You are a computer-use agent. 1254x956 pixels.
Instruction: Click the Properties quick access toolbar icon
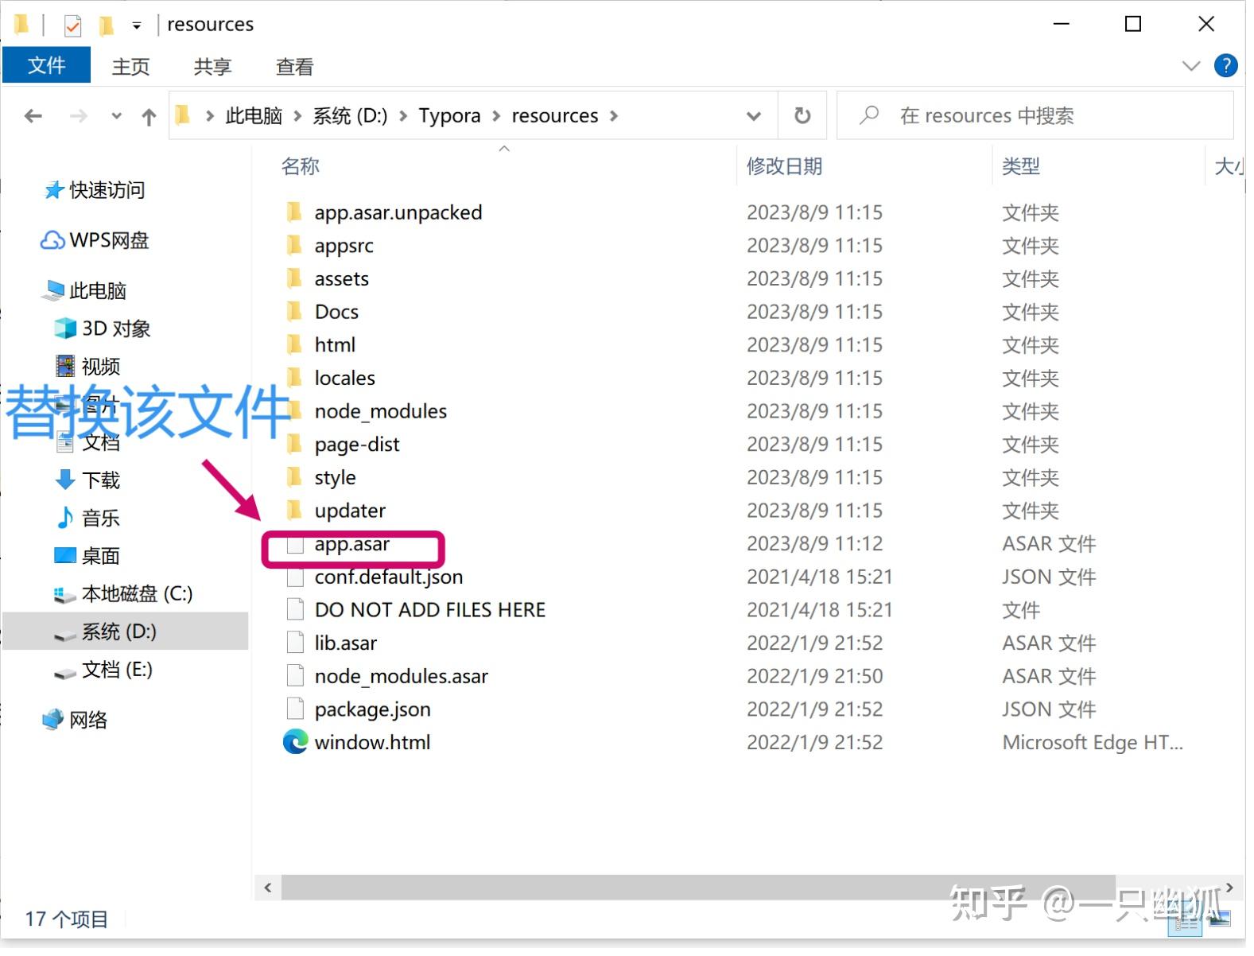pos(72,25)
